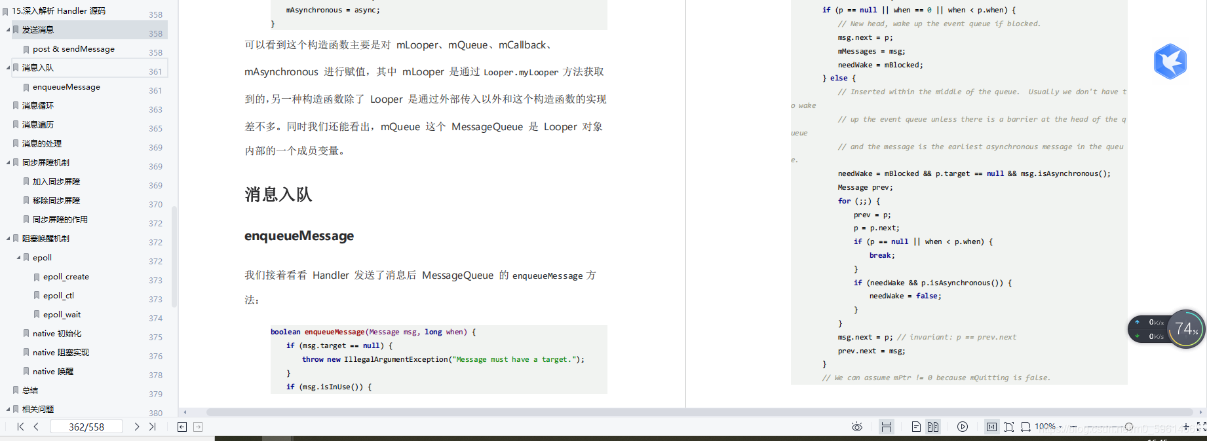The width and height of the screenshot is (1207, 441).
Task: Open 同步屏障的作用 bookmark
Action: (60, 219)
